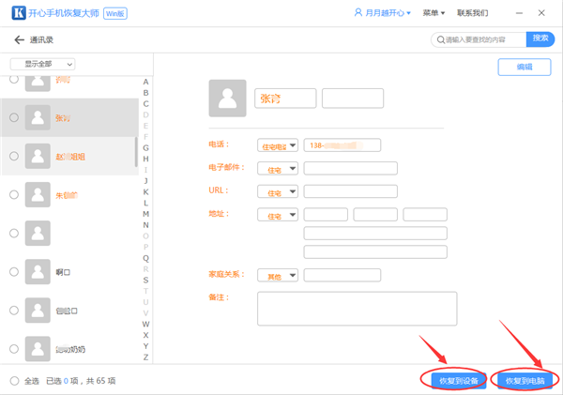Click 恢复到电脑 button
The image size is (563, 395).
point(525,381)
